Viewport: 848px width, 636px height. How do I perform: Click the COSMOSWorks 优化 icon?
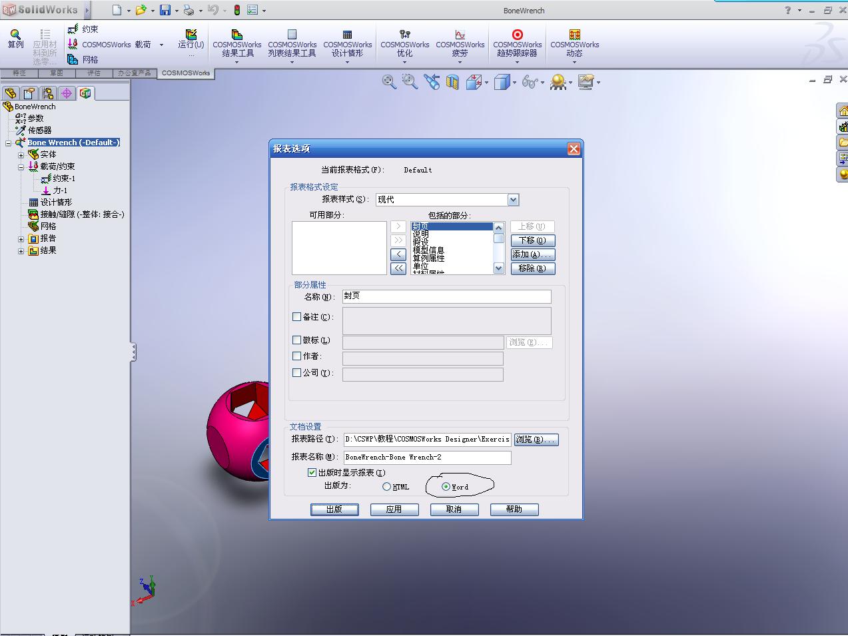(404, 34)
